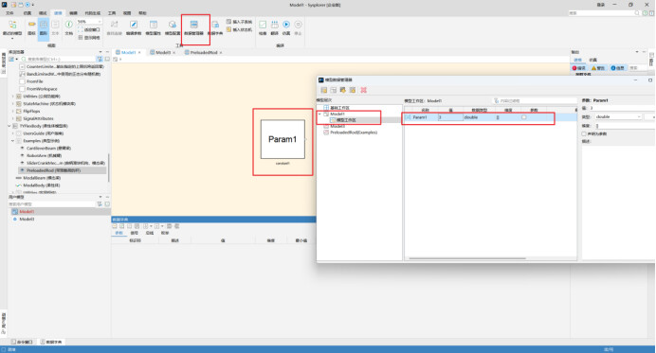
Task: Click the library browser search field
Action: 59,60
